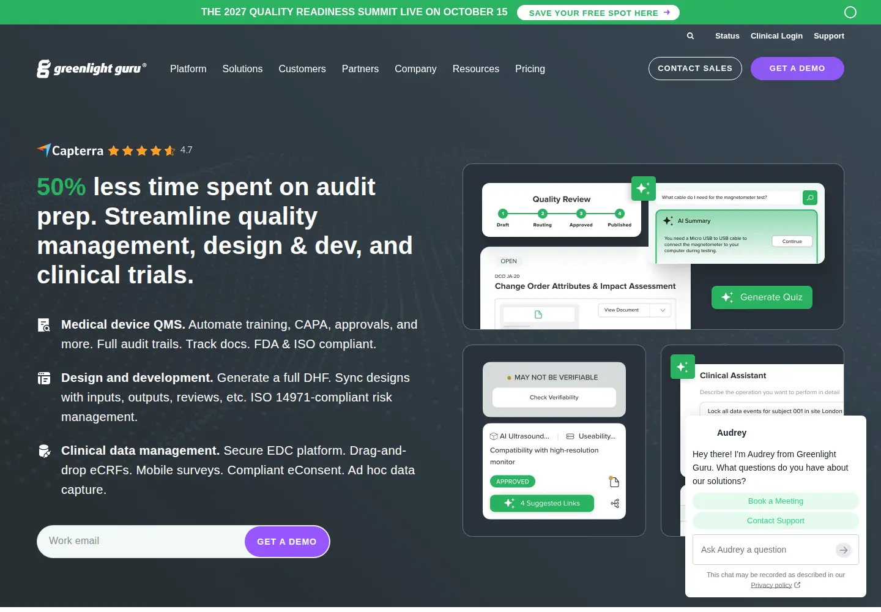Click the Routing step in Quality Review
The image size is (881, 612).
[x=542, y=218]
